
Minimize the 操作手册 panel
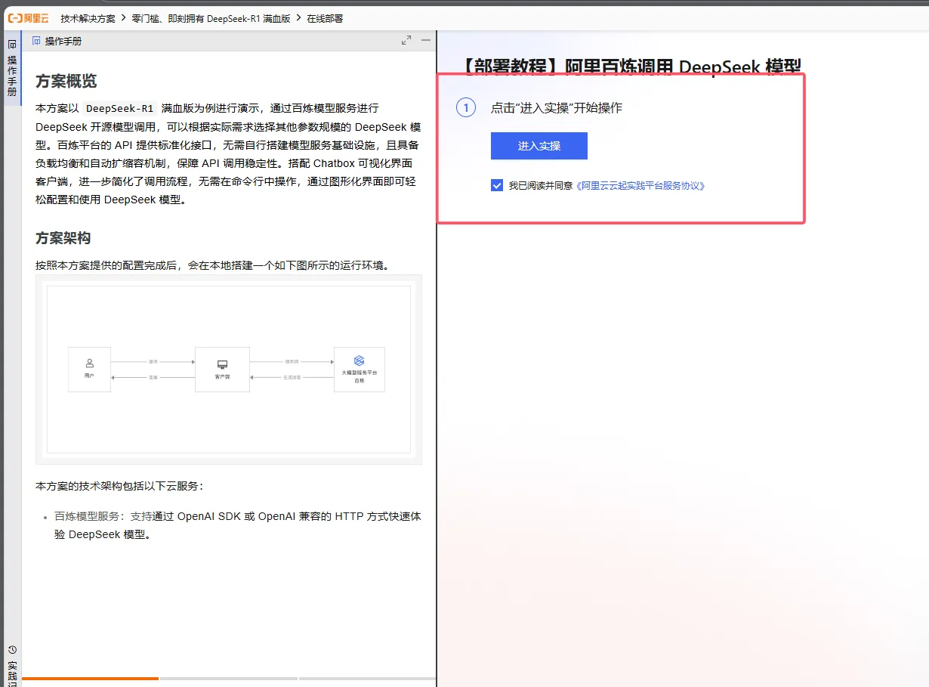click(426, 40)
